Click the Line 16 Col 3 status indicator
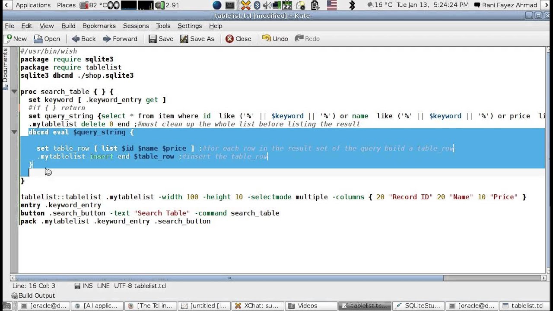The height and width of the screenshot is (311, 553). pyautogui.click(x=34, y=286)
